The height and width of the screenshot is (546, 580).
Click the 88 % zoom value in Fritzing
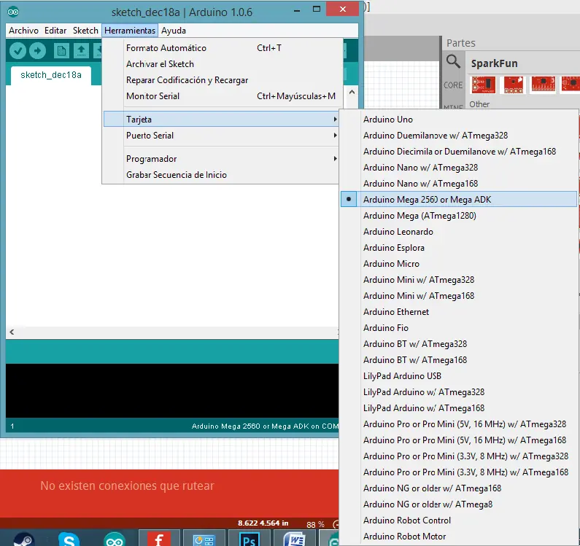(x=315, y=525)
